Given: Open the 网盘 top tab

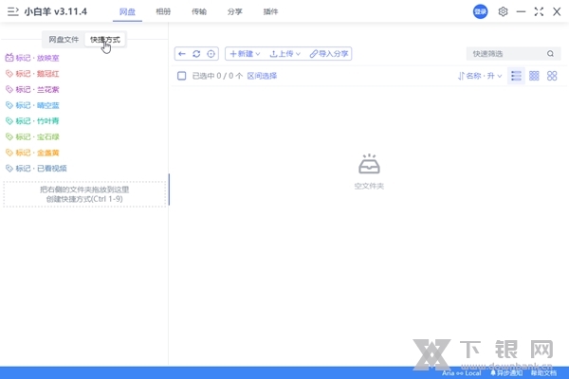Looking at the screenshot, I should (x=127, y=11).
